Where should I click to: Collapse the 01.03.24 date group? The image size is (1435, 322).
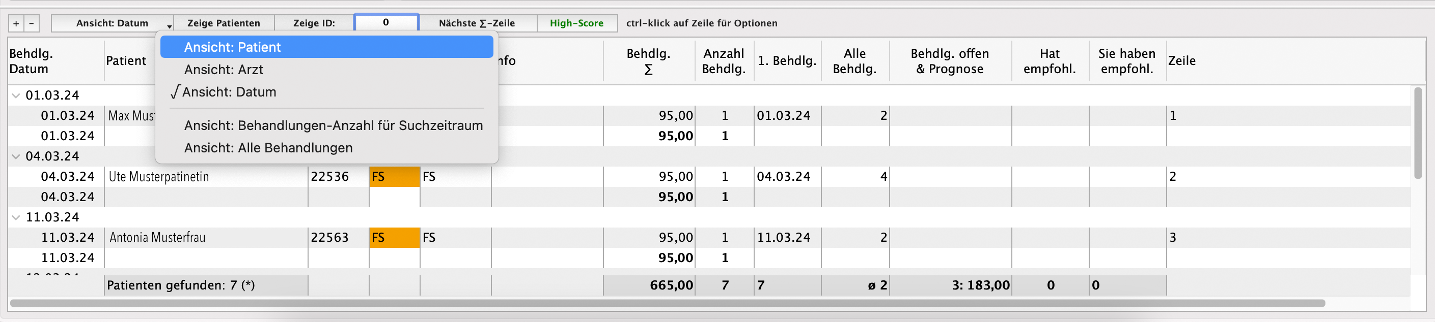coord(16,95)
